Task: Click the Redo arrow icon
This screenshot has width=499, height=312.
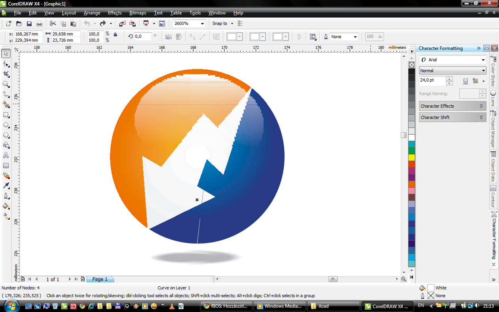Action: (x=103, y=24)
